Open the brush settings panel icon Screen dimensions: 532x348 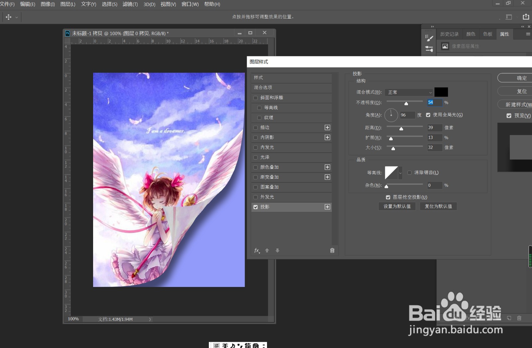click(429, 38)
